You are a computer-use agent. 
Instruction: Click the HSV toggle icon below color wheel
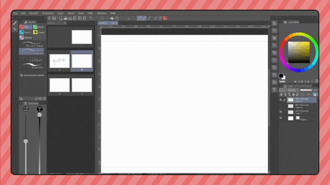click(x=317, y=81)
